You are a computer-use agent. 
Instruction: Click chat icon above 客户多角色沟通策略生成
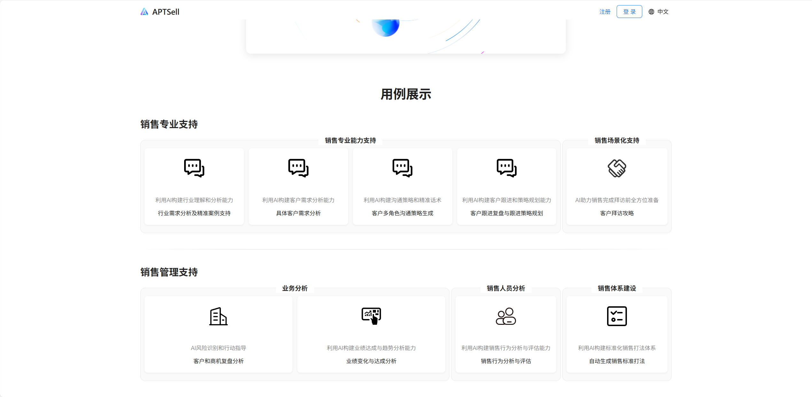click(402, 168)
